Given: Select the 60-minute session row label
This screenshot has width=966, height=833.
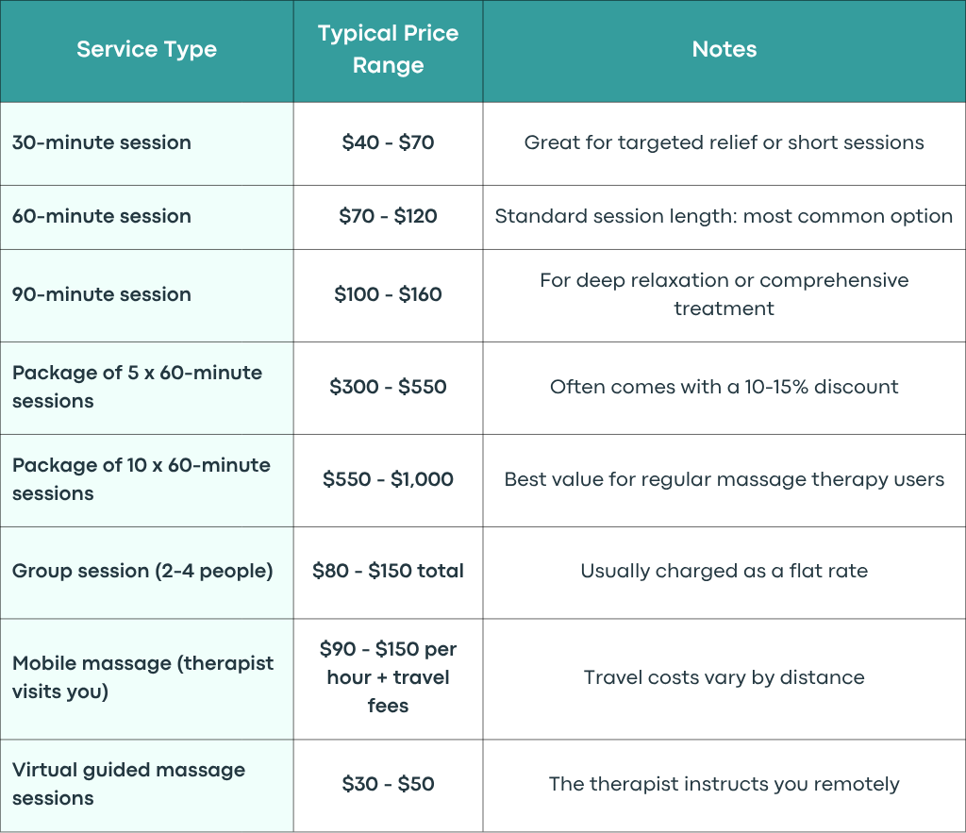Looking at the screenshot, I should 102,216.
